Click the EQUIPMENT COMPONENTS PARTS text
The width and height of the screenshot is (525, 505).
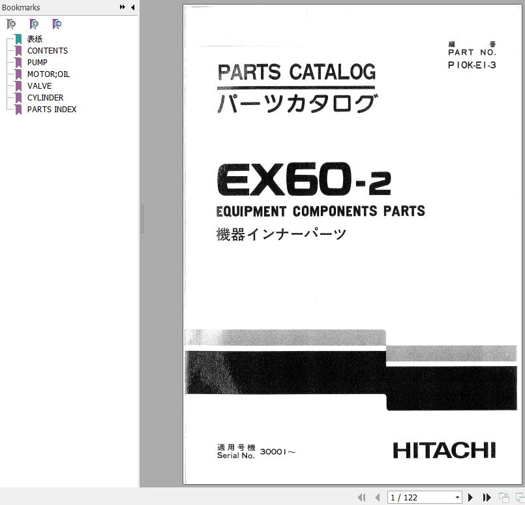click(320, 211)
